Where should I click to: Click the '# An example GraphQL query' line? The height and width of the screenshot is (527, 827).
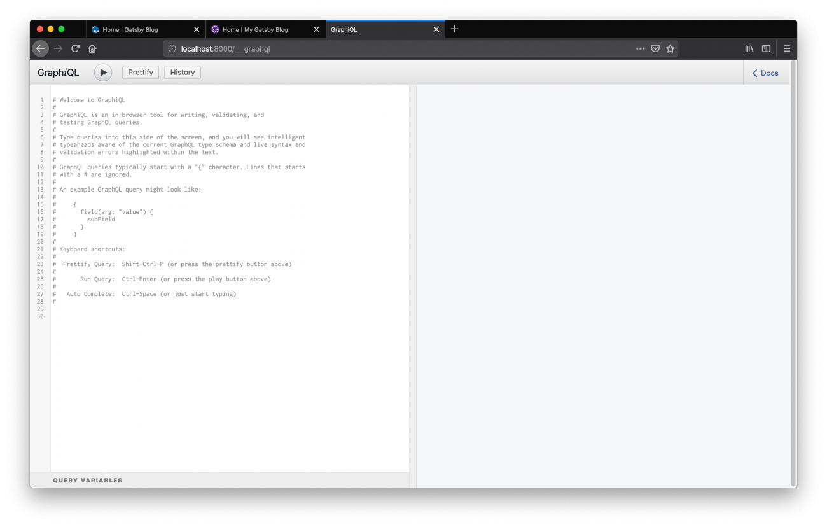127,190
